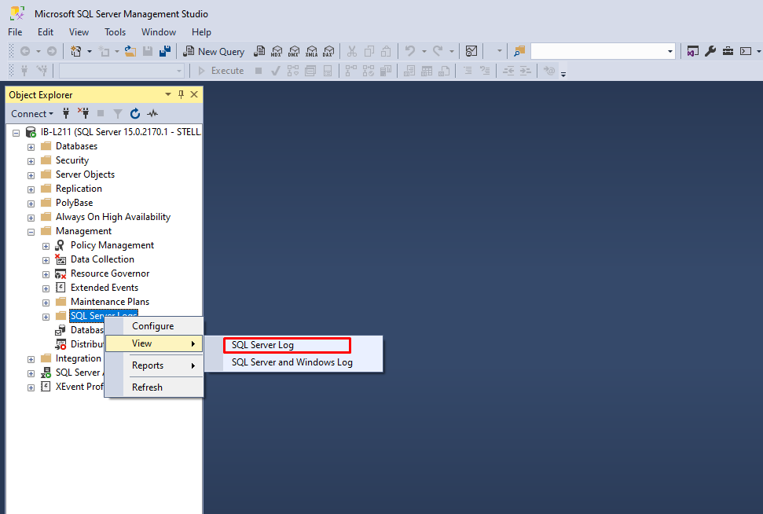Screen dimensions: 763x514
Task: Click the Find in Files icon
Action: [519, 51]
